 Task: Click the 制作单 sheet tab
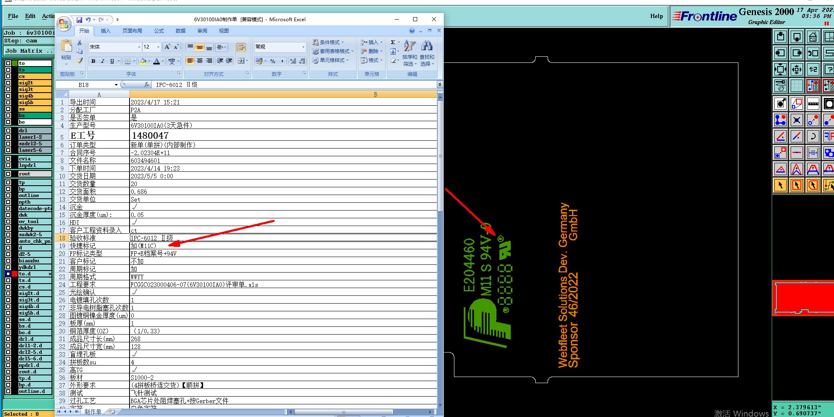point(93,412)
